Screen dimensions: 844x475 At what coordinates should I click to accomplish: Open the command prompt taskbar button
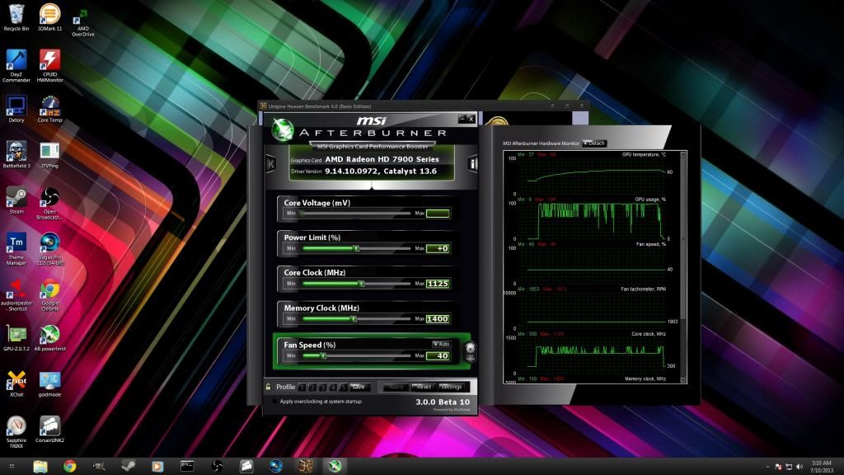click(x=187, y=466)
